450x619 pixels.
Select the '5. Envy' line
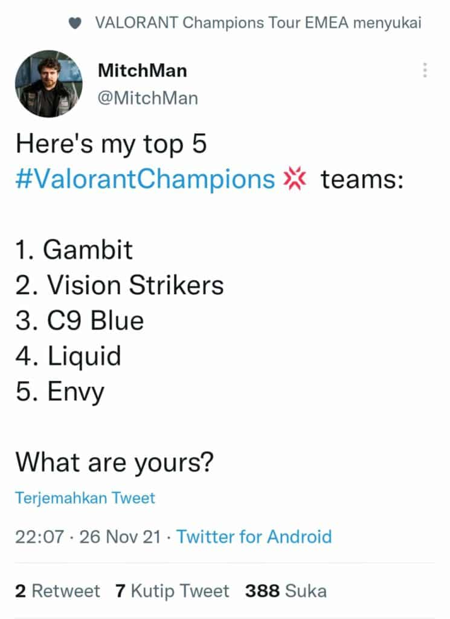coord(60,392)
